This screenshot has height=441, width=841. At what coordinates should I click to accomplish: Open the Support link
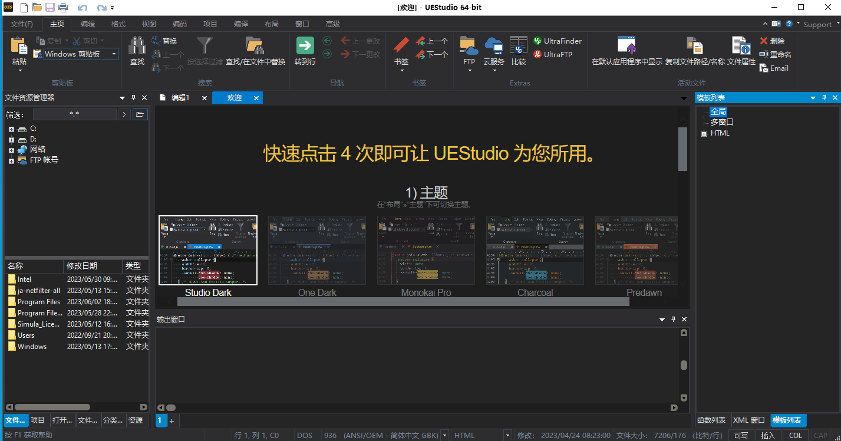click(817, 24)
